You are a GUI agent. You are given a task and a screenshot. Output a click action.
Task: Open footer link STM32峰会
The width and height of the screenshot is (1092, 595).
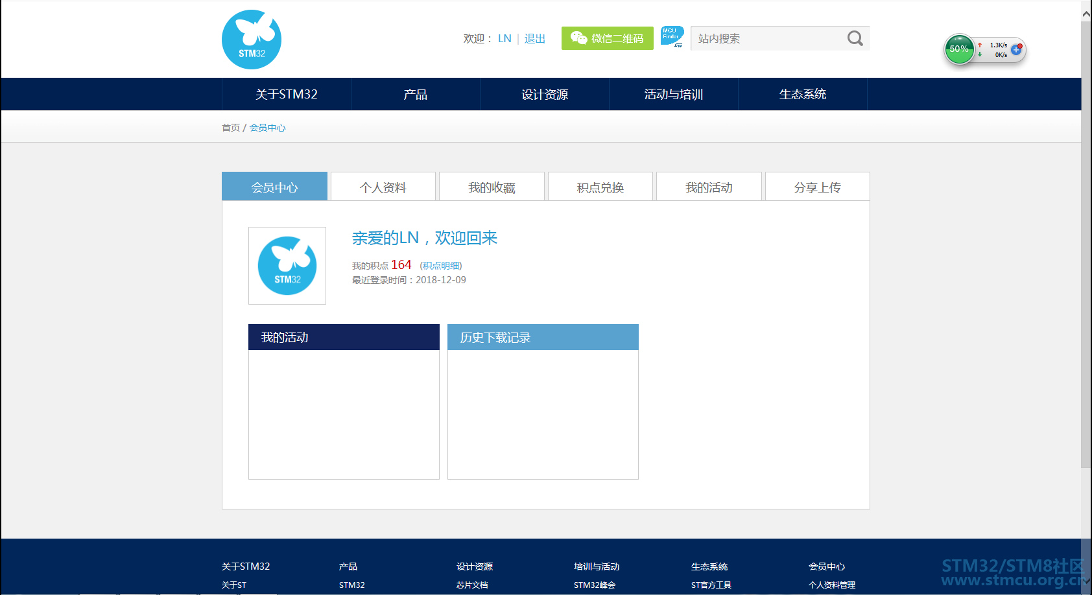click(595, 585)
